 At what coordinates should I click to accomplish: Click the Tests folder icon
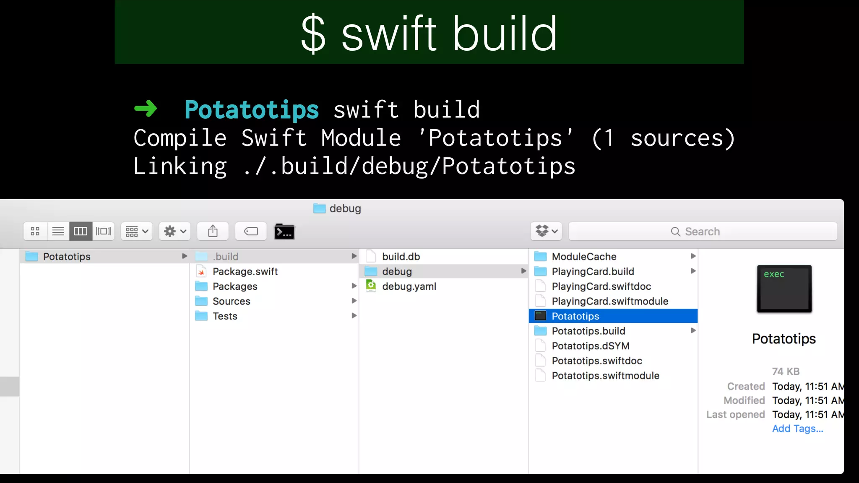pyautogui.click(x=201, y=316)
